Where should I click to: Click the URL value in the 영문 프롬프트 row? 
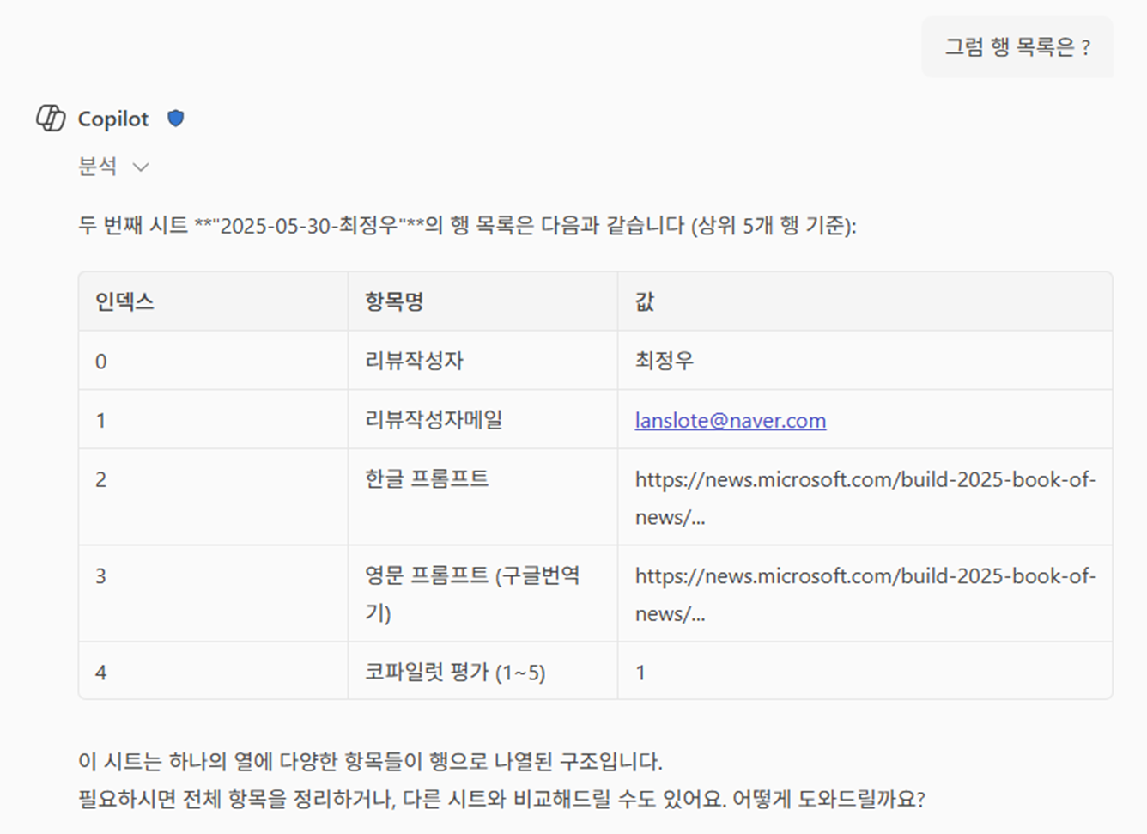tap(865, 594)
